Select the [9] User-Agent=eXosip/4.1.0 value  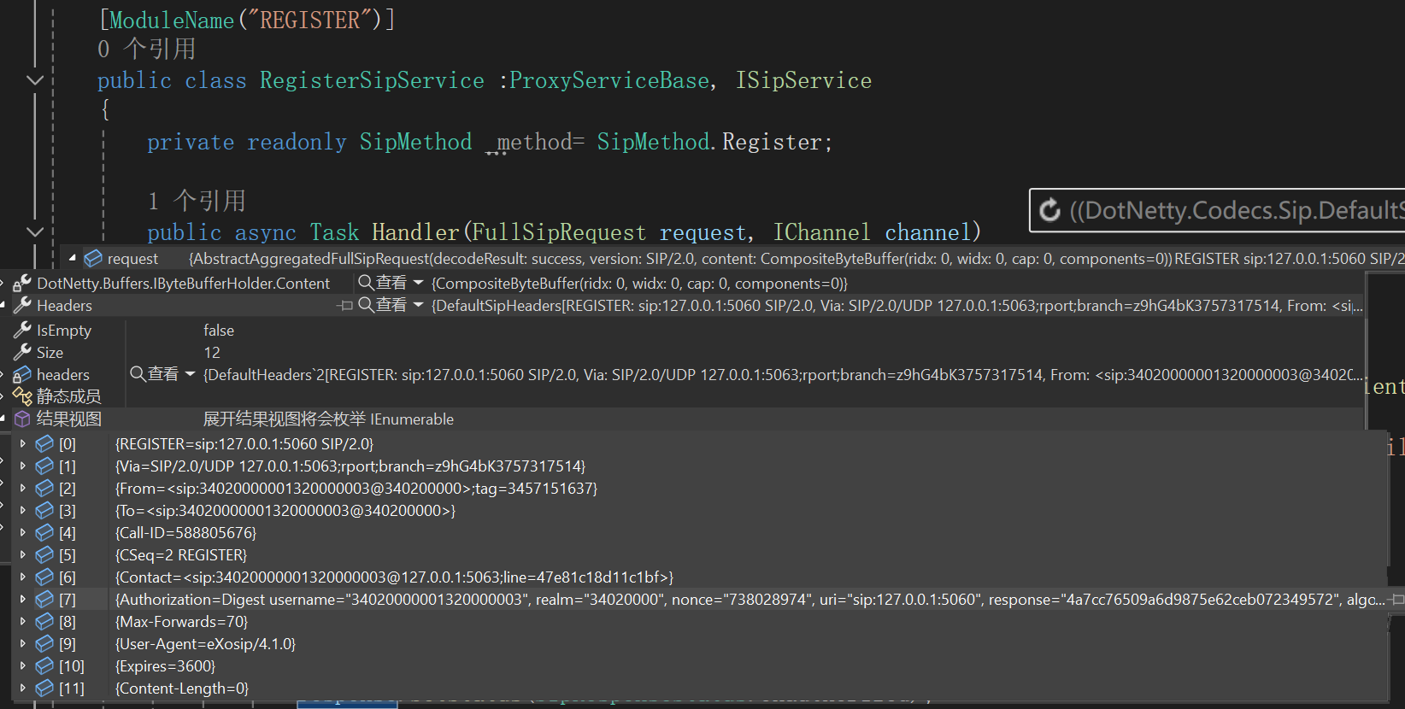click(205, 644)
